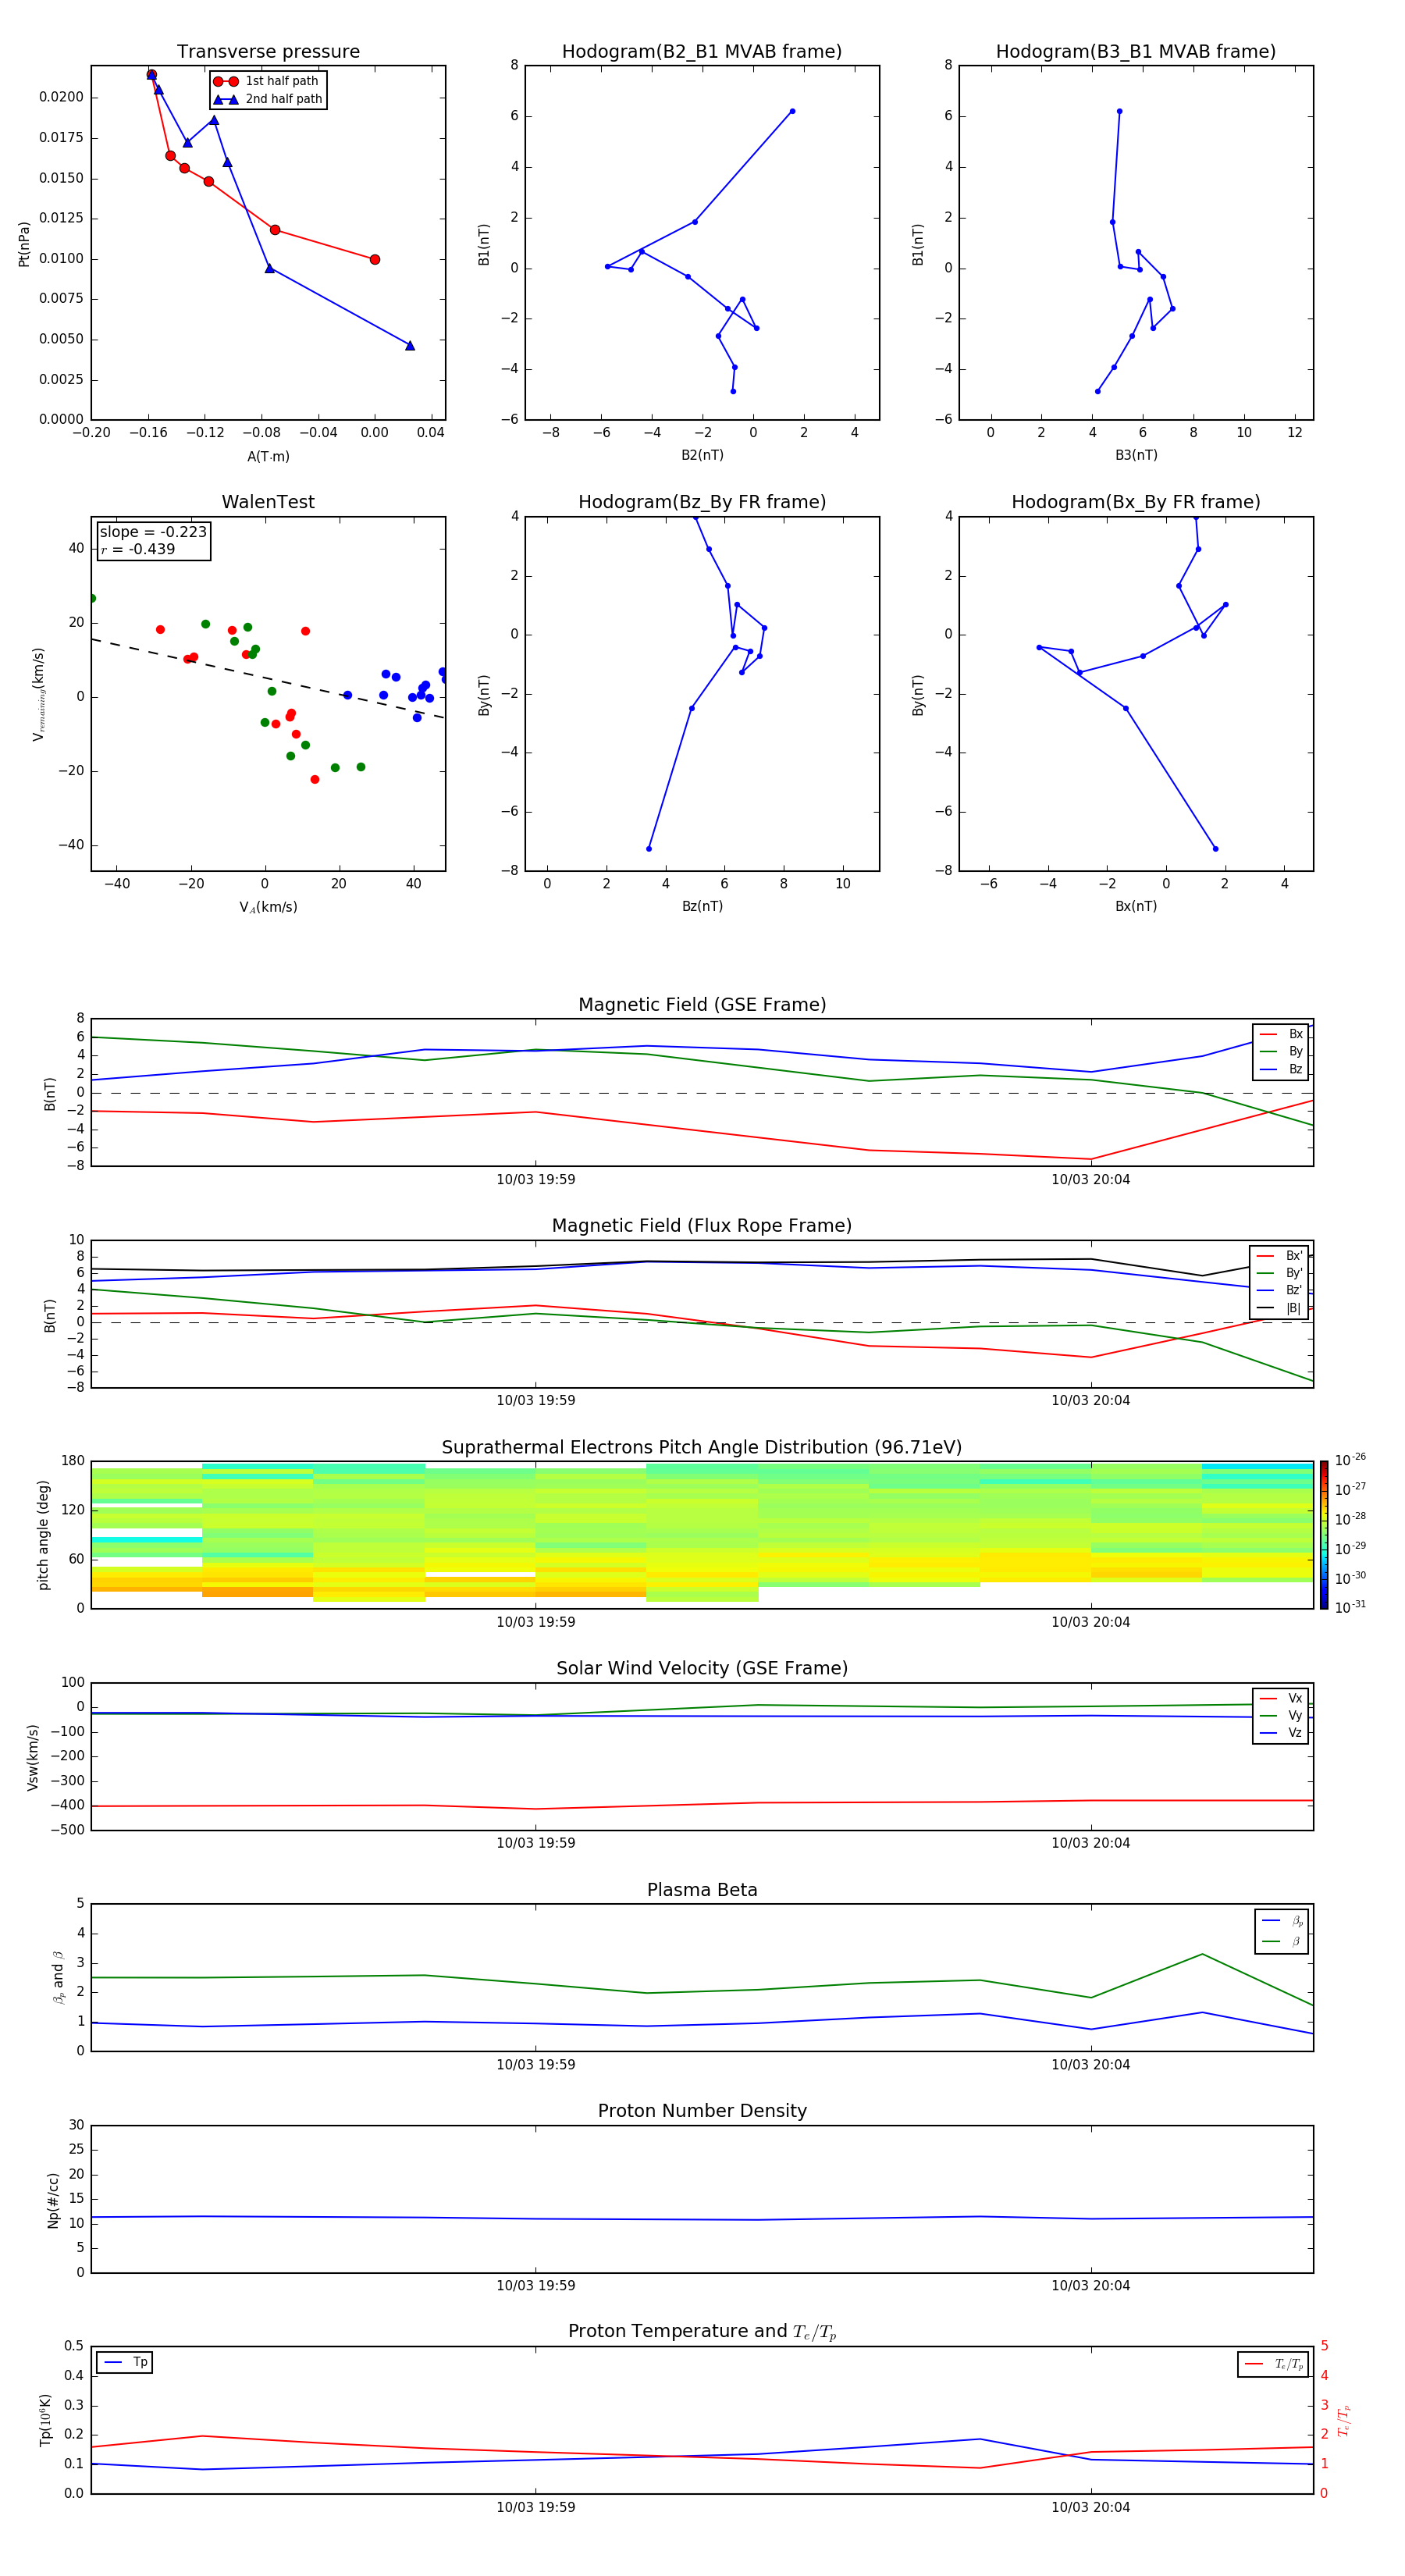Click the blue triangle point near A=0.02
Screen dimensions: 1405x2576
tap(410, 346)
